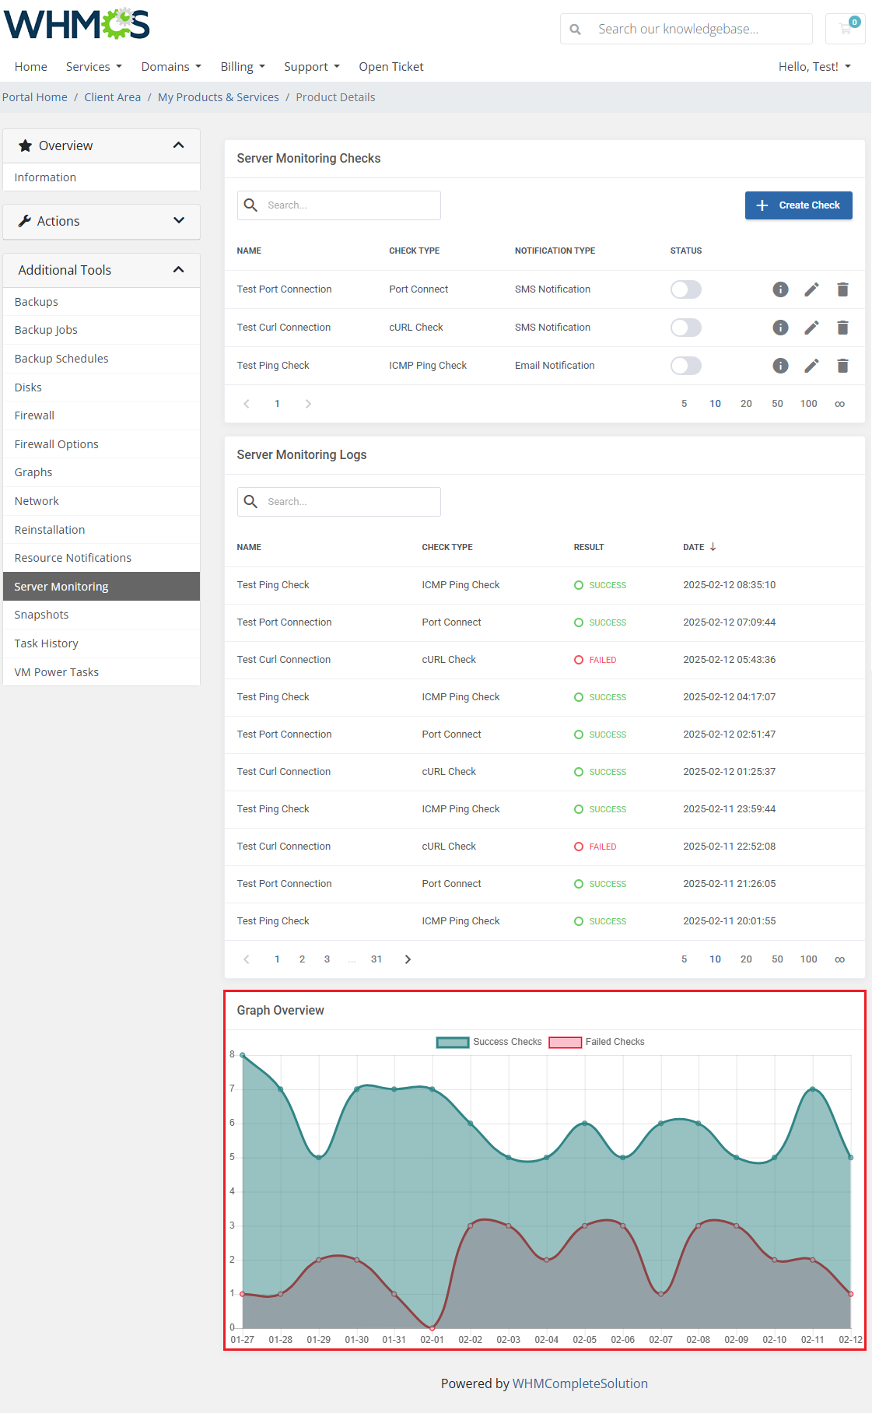872x1413 pixels.
Task: Open Graphs in the sidebar
Action: [x=102, y=472]
